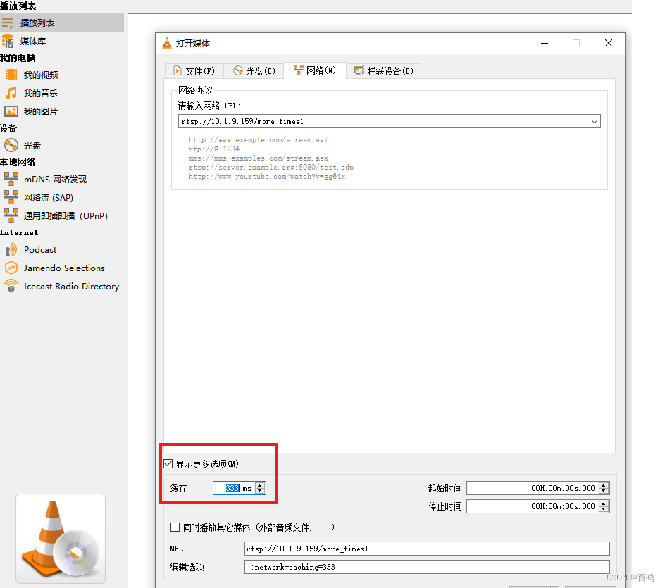
Task: Select the 我的图片 picture icon
Action: pos(11,111)
